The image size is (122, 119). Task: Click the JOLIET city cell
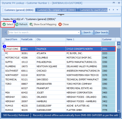(51, 93)
